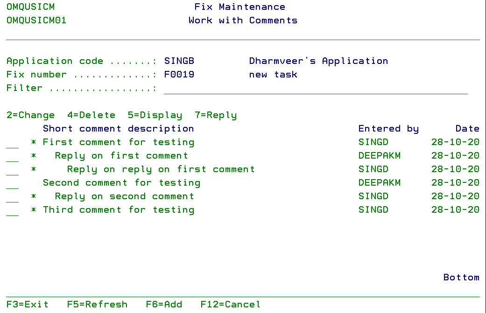This screenshot has width=486, height=313.
Task: Select option field for Second comment for testing
Action: pos(12,183)
